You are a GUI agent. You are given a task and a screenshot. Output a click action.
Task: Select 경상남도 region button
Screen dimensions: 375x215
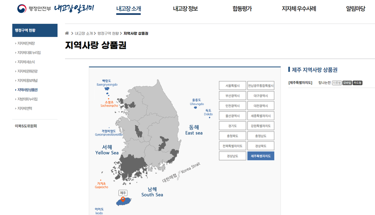point(233,156)
